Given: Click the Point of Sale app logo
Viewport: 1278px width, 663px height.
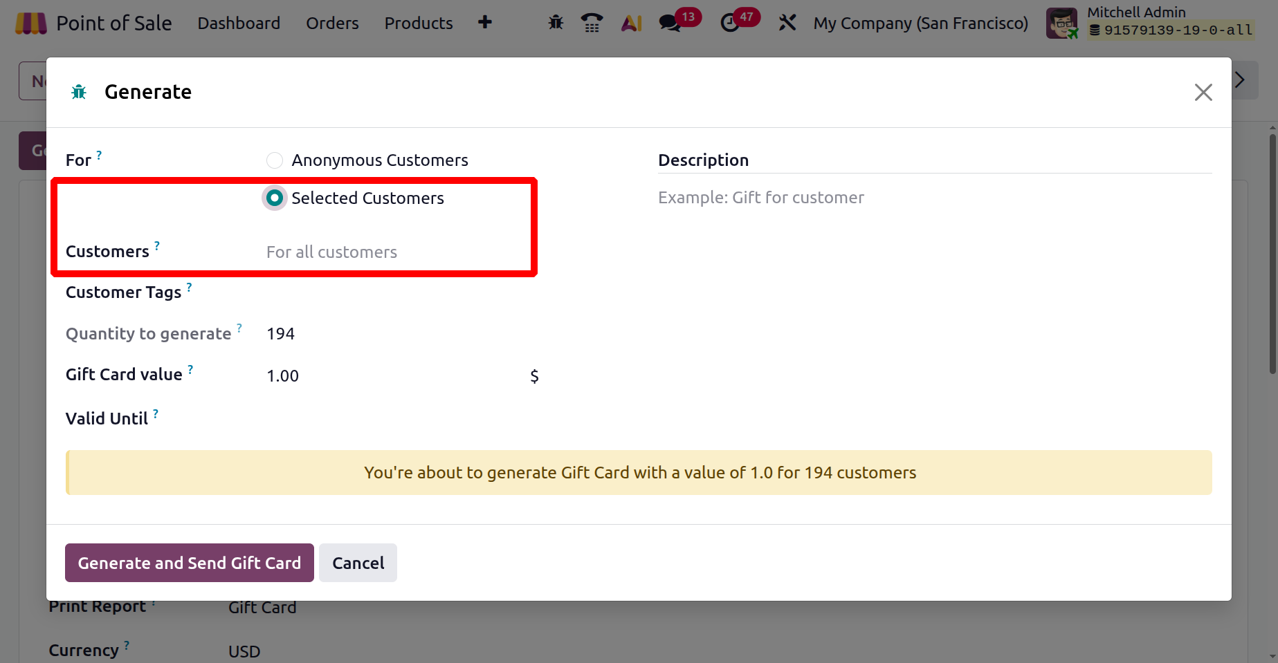Looking at the screenshot, I should [x=30, y=24].
